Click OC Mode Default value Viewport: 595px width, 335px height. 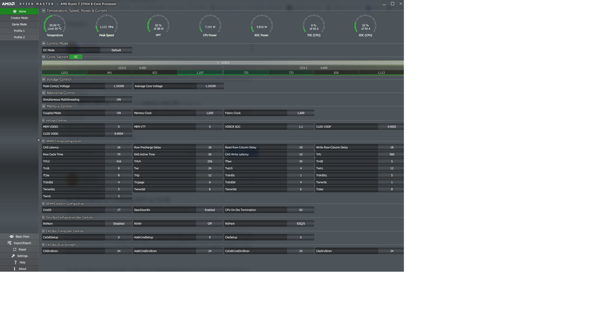click(x=116, y=50)
